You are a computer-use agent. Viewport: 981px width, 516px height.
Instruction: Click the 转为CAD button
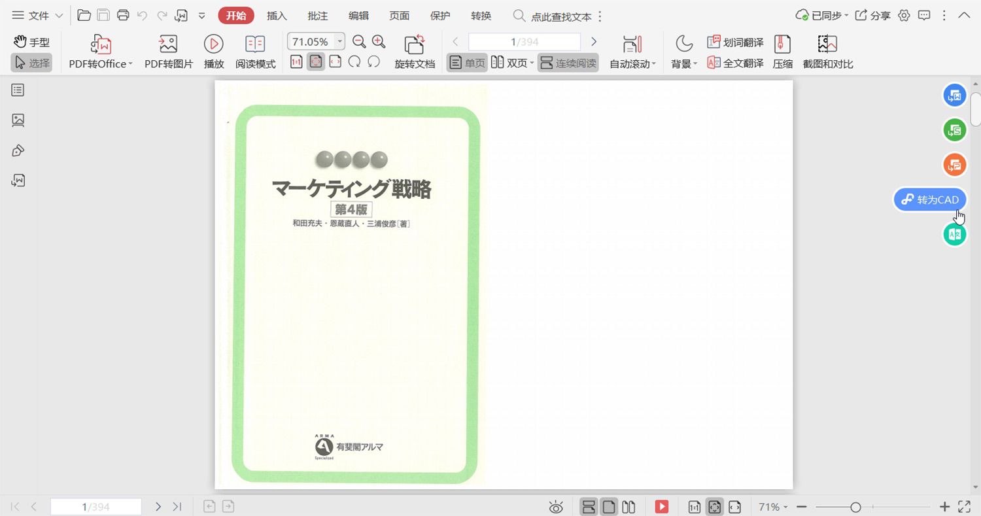click(x=930, y=199)
